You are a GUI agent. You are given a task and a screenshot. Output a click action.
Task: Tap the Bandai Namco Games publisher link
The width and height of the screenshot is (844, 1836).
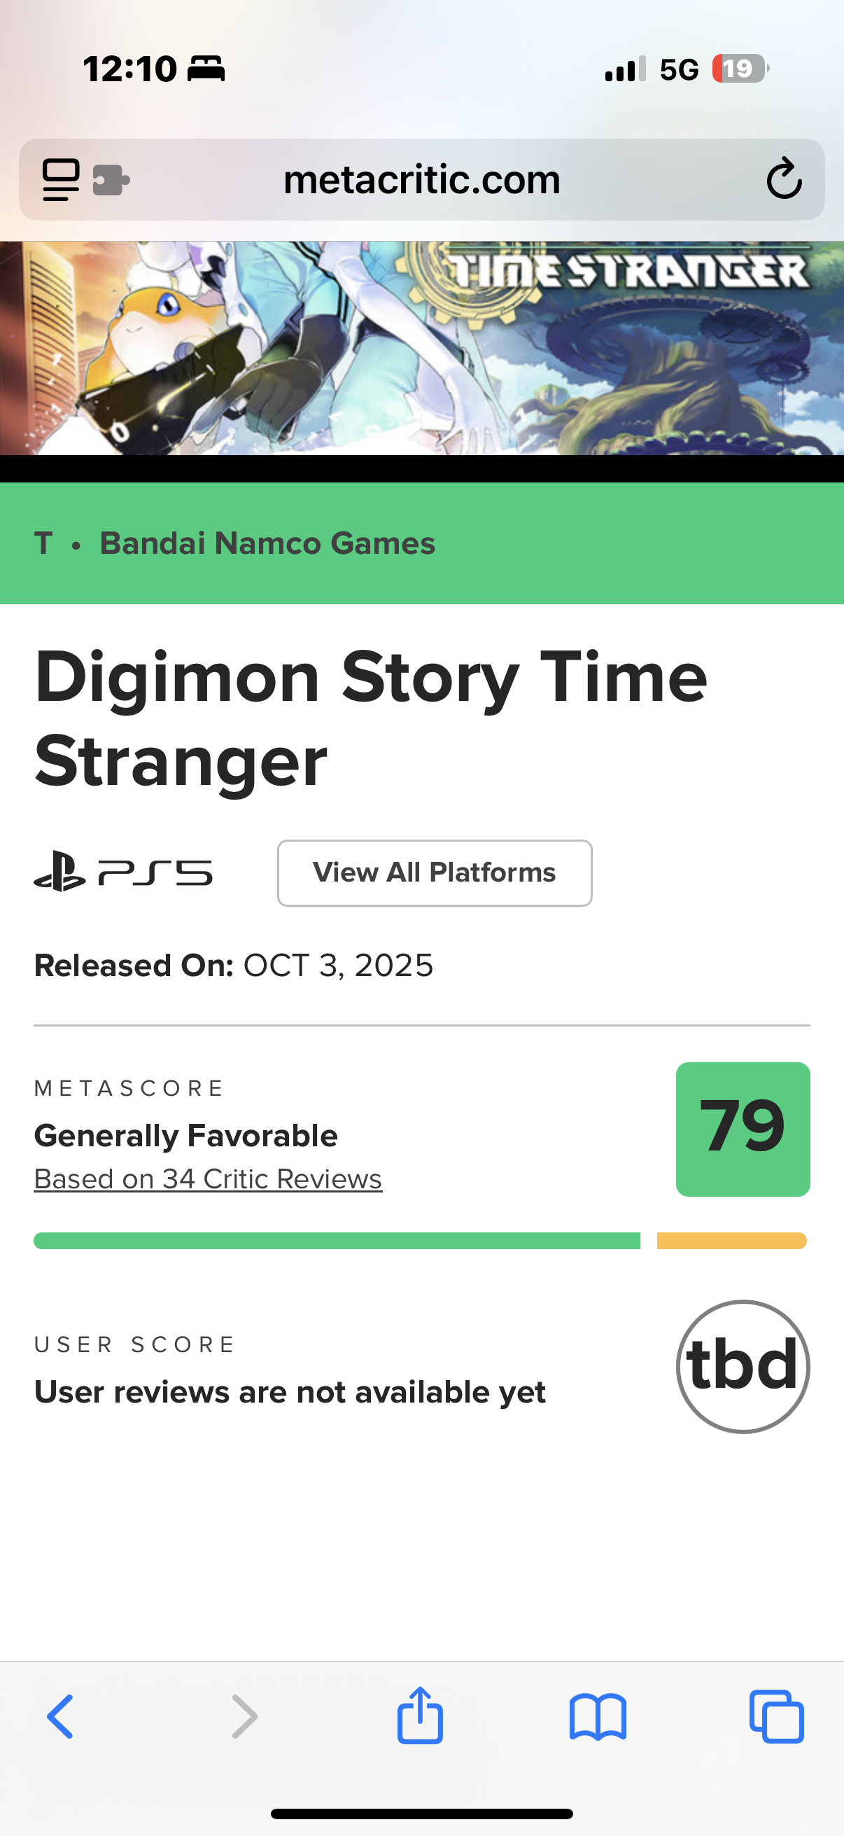[x=267, y=543]
